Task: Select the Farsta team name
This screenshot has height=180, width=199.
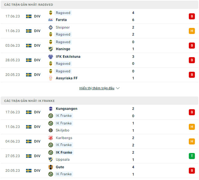Action: coord(61,20)
